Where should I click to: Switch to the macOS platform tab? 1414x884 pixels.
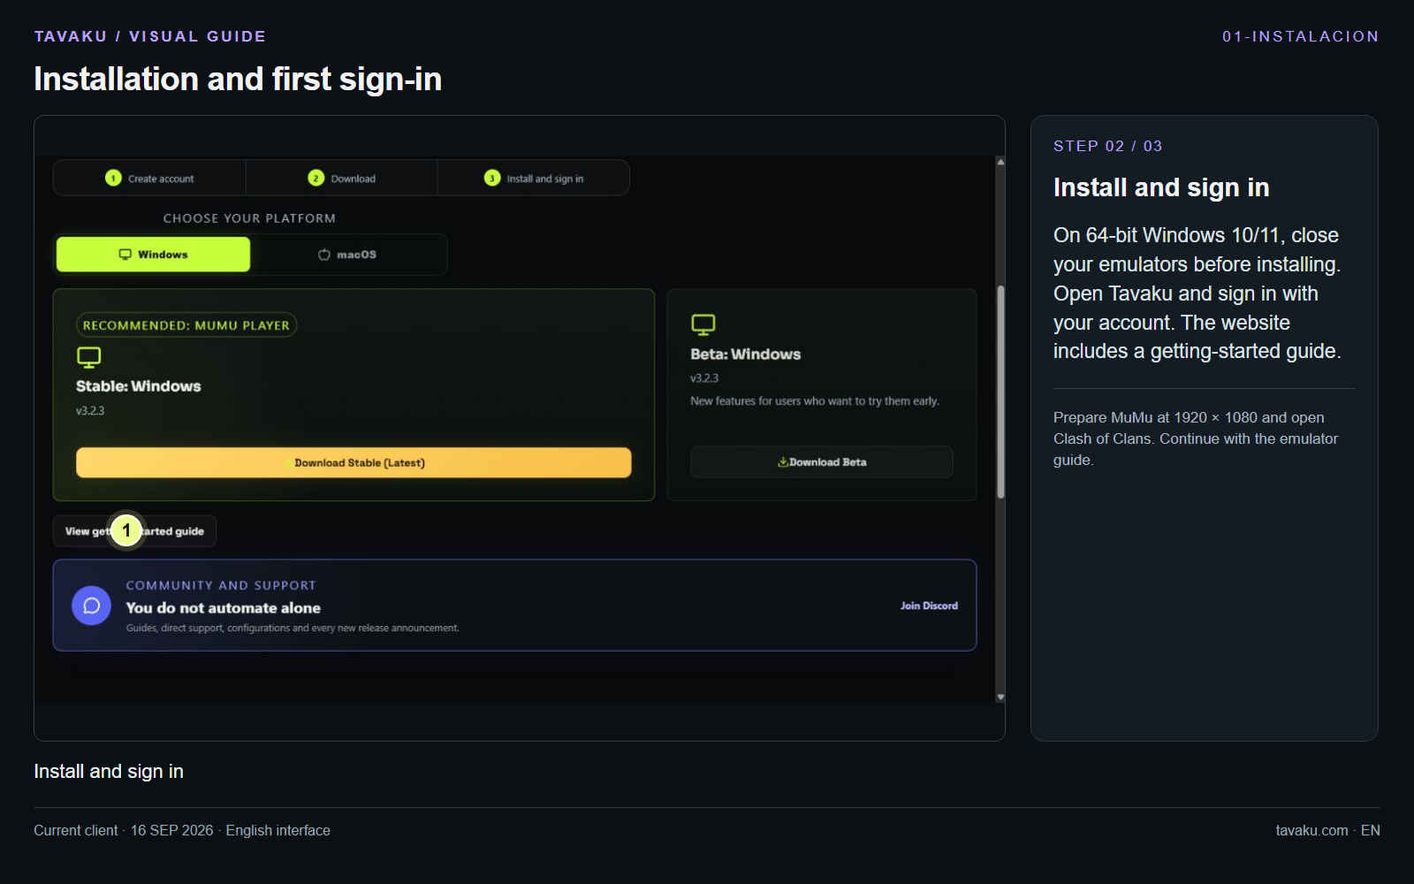tap(347, 255)
